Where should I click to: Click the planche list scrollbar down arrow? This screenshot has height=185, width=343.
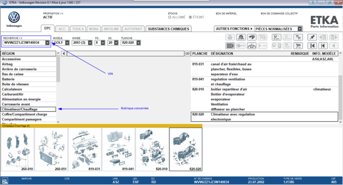pos(340,122)
